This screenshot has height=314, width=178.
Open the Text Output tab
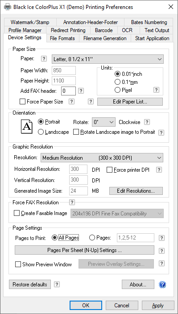[157, 30]
